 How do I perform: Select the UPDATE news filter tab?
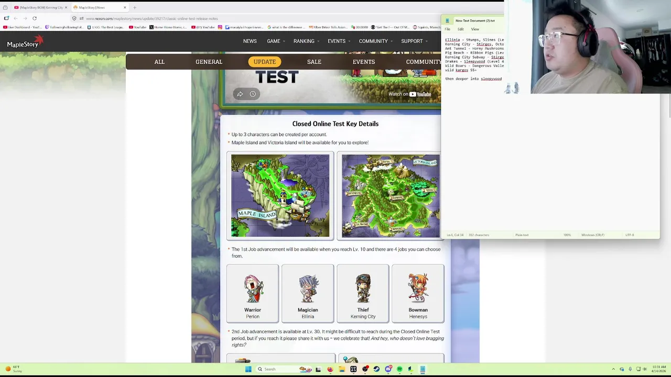coord(265,62)
